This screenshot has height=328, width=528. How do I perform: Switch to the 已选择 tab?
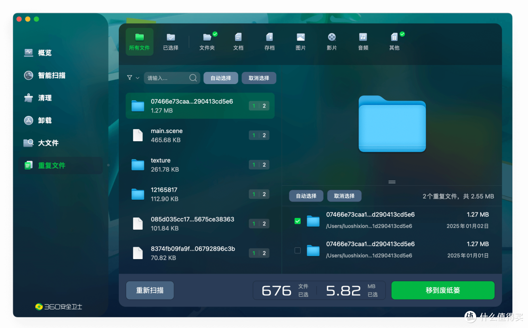171,42
